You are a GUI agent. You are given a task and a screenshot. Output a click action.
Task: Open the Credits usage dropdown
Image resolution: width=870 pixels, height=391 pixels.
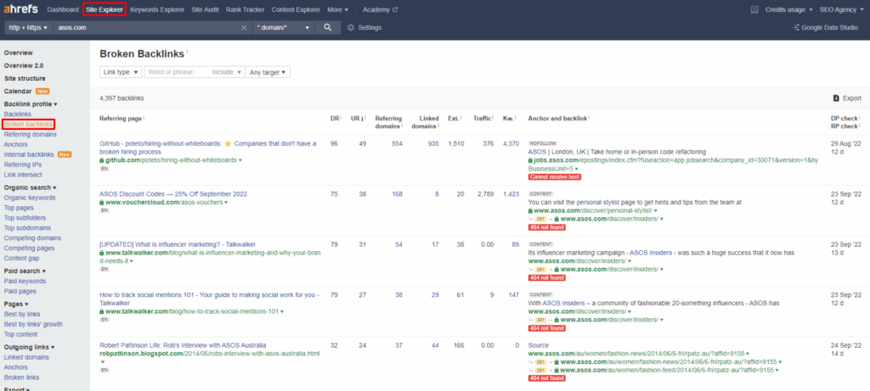click(789, 9)
